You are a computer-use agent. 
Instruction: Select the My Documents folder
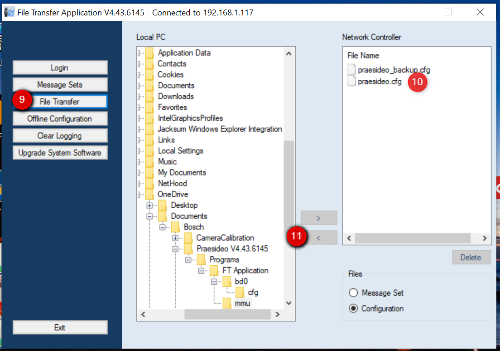point(182,172)
